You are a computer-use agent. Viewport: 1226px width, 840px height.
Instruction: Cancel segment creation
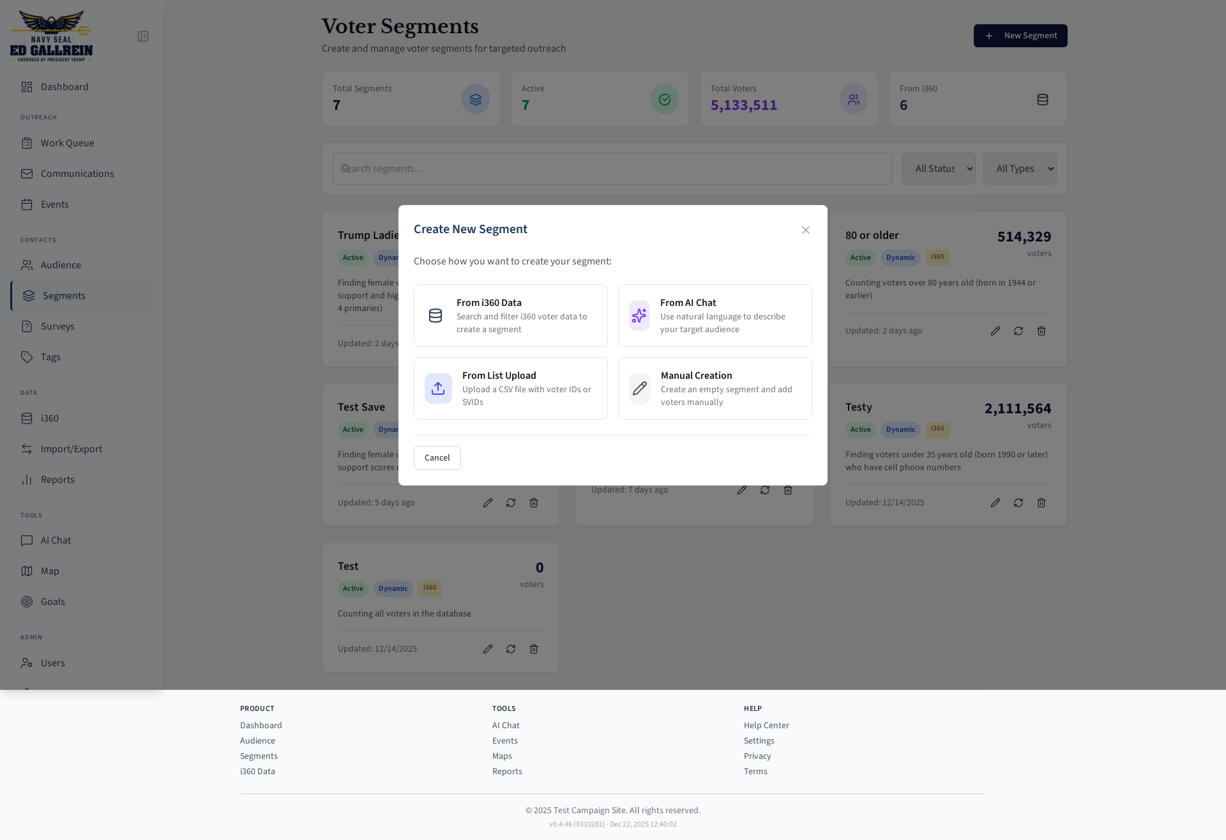click(437, 458)
